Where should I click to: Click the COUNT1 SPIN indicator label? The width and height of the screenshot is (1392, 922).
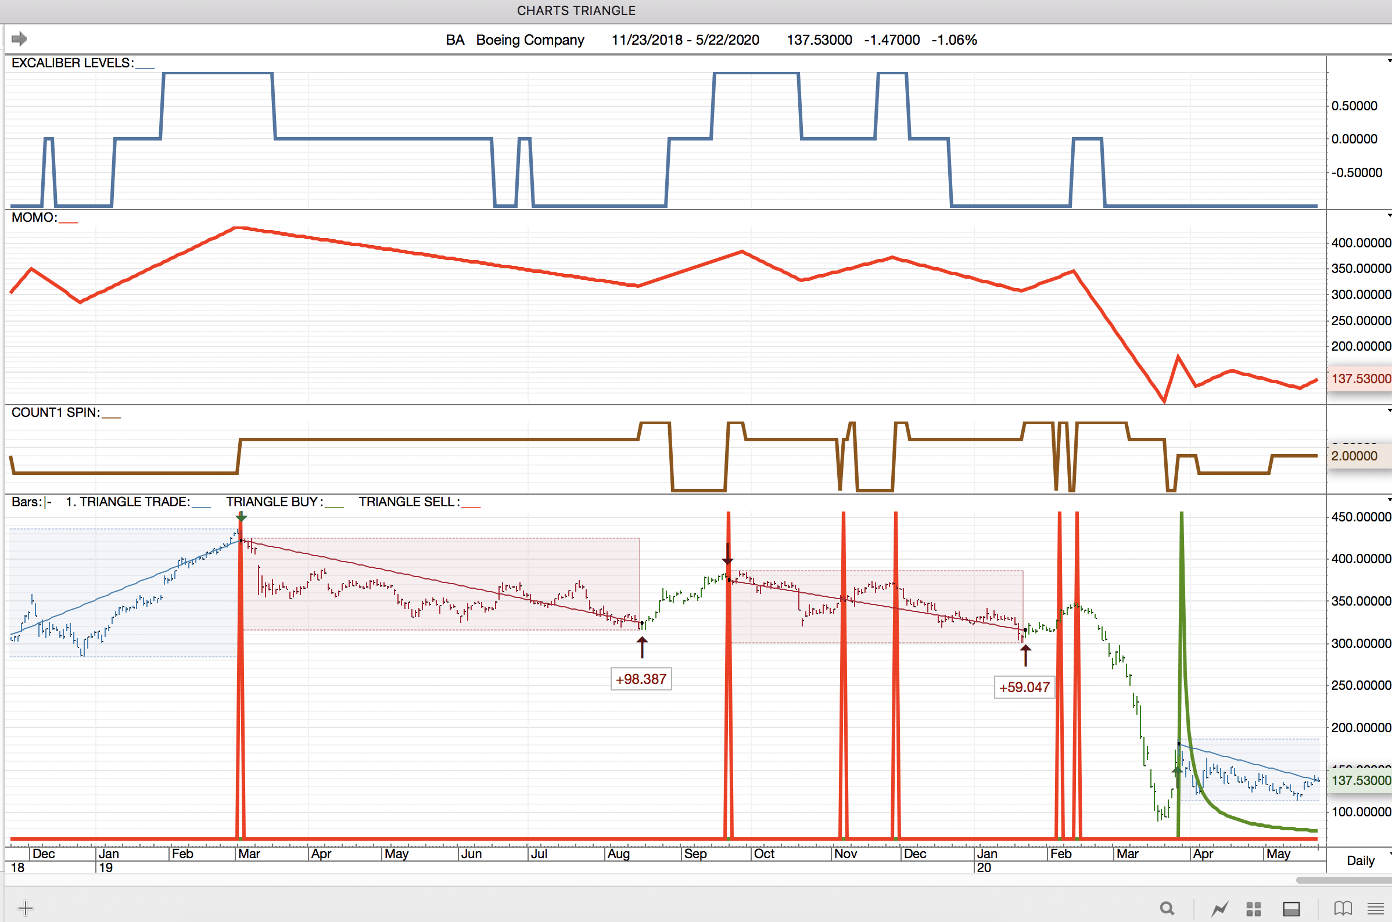55,412
